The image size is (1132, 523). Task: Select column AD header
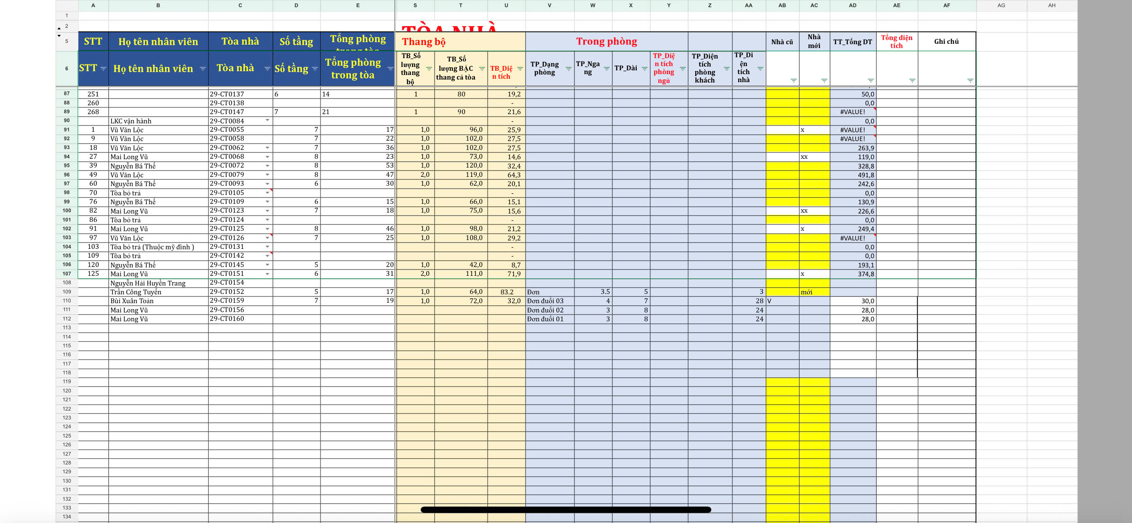pos(852,5)
